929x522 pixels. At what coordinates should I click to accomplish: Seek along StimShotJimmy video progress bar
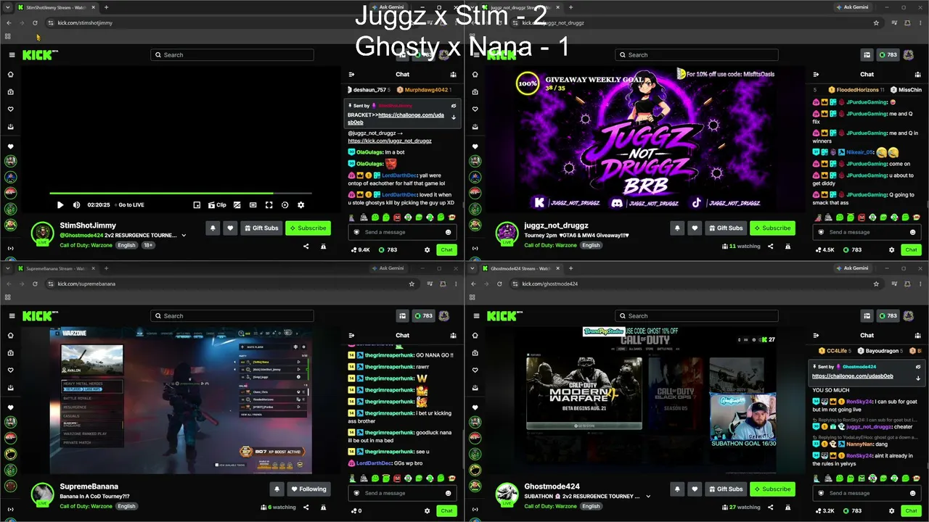181,194
